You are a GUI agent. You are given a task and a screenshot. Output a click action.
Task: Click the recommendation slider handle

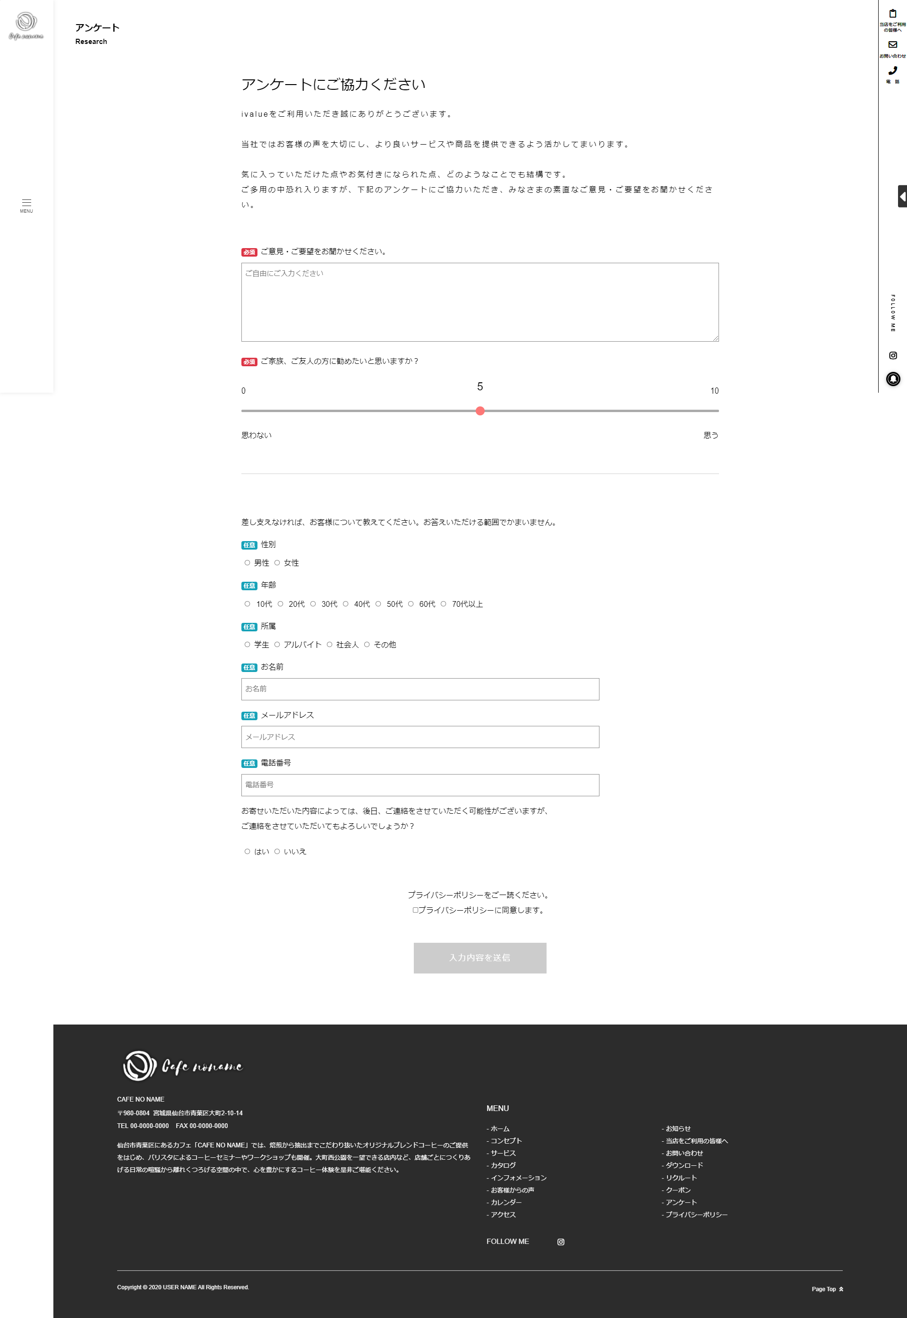pyautogui.click(x=479, y=410)
